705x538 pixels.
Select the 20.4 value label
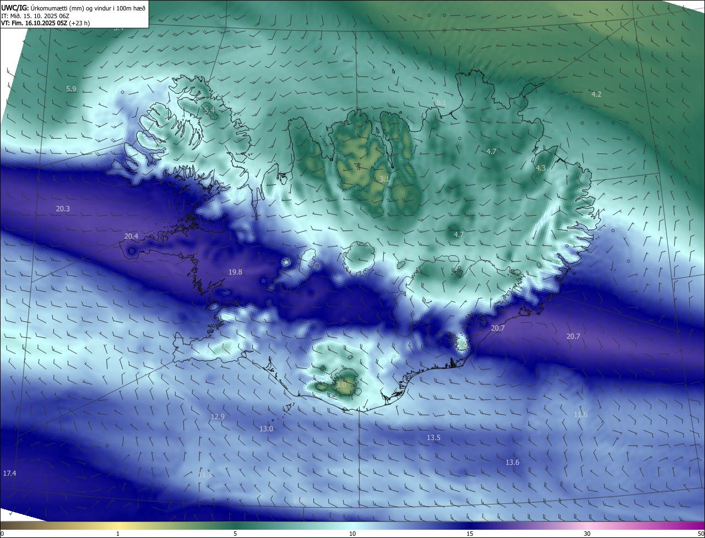click(131, 237)
